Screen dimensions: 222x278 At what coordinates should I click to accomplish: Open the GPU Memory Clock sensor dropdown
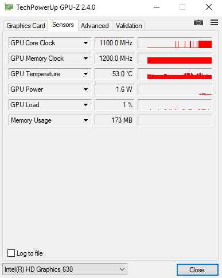point(85,58)
